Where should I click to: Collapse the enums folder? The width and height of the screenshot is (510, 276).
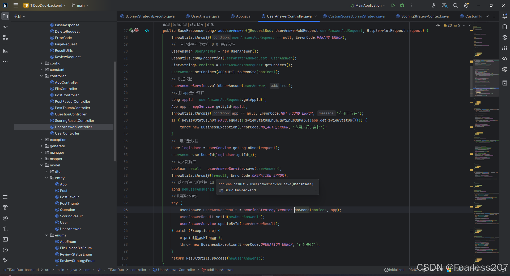46,235
